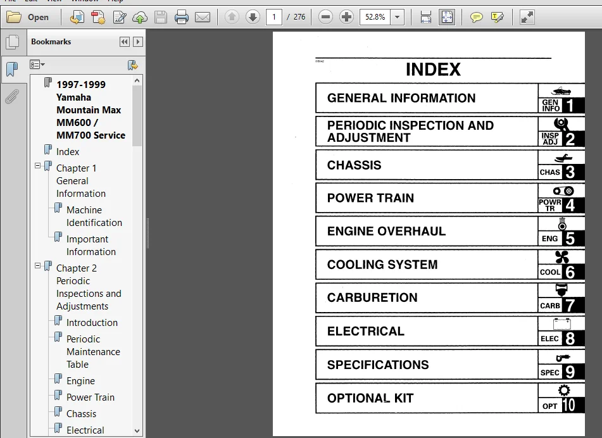Collapse the Chapter 2 Periodic Inspections node
Image resolution: width=602 pixels, height=438 pixels.
tap(37, 266)
